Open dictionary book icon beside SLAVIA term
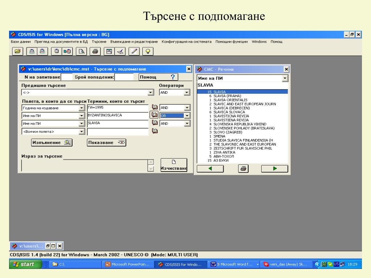 pyautogui.click(x=155, y=123)
